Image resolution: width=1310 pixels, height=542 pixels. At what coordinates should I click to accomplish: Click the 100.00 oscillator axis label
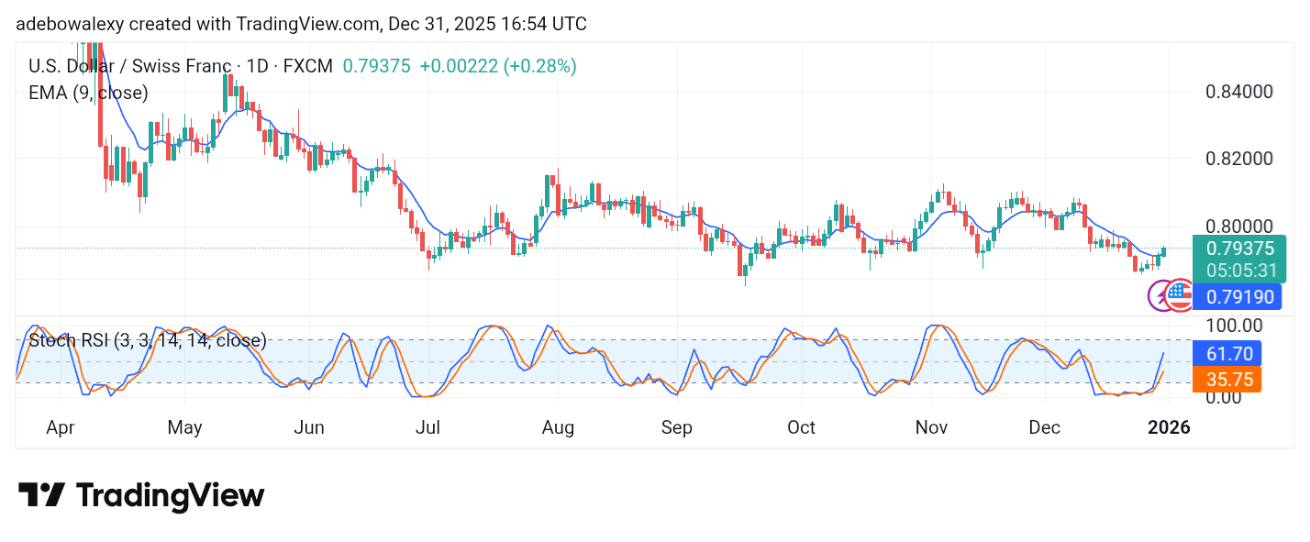pyautogui.click(x=1234, y=326)
